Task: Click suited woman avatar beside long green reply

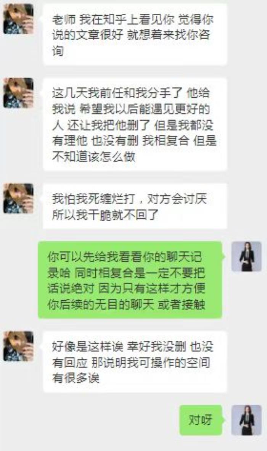Action: [246, 256]
